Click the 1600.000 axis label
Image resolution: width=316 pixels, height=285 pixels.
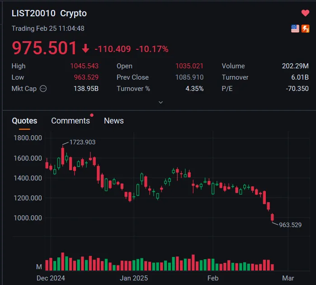(28, 158)
